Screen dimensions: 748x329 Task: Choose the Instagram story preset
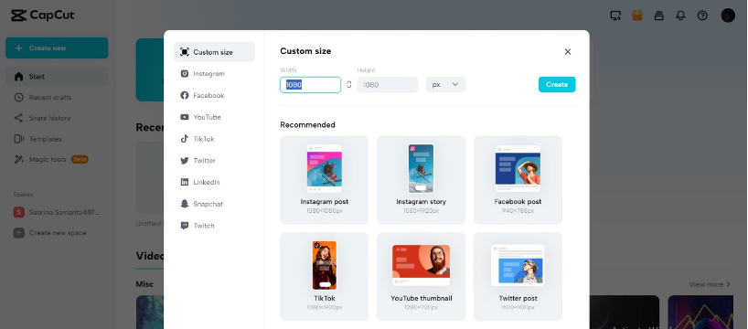click(x=422, y=180)
